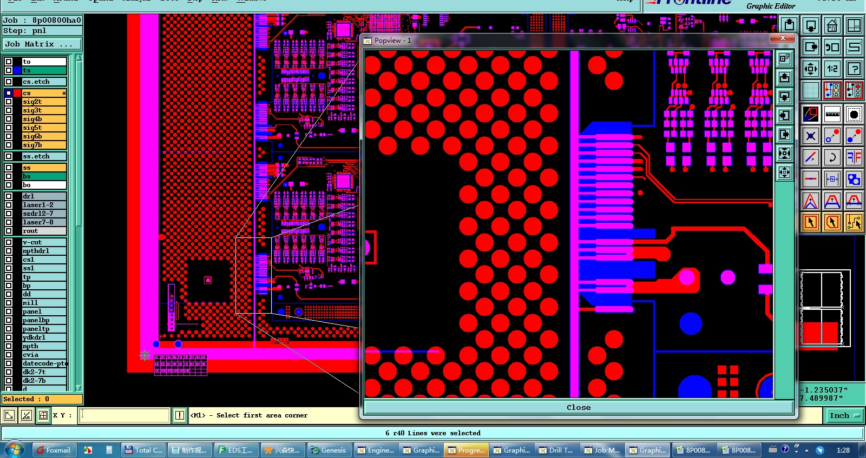This screenshot has height=458, width=866.
Task: Click Popview pan down icon
Action: 784,96
